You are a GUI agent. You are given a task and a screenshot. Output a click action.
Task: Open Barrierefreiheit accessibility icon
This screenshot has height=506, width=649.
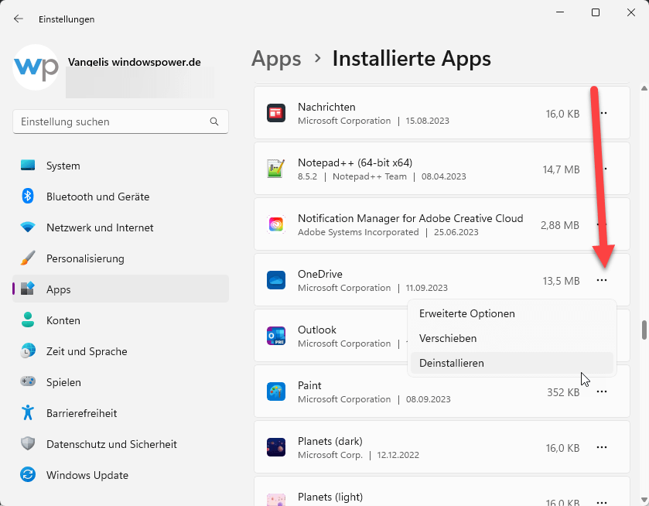click(28, 412)
